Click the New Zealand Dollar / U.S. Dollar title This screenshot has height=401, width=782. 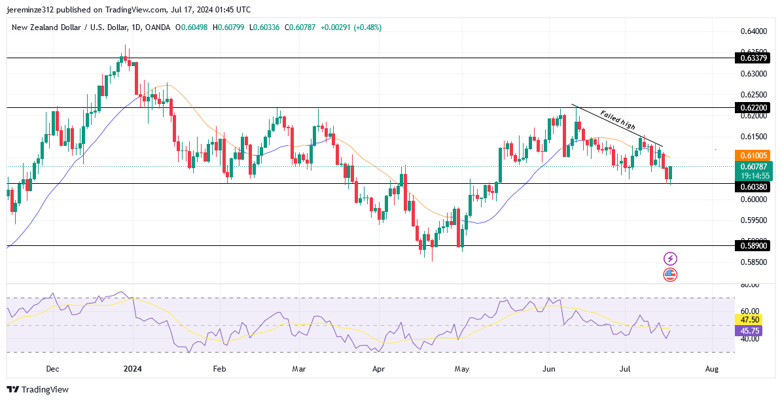pyautogui.click(x=69, y=27)
